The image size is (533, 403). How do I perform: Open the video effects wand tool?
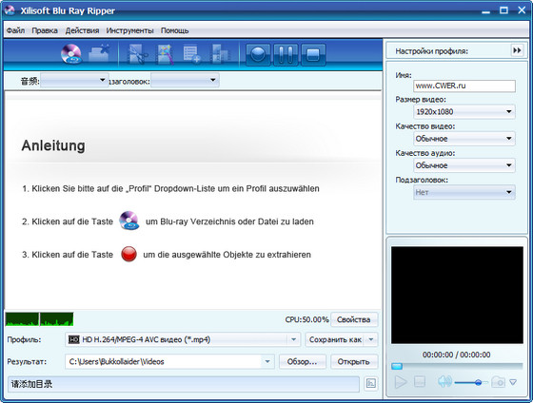pos(166,54)
